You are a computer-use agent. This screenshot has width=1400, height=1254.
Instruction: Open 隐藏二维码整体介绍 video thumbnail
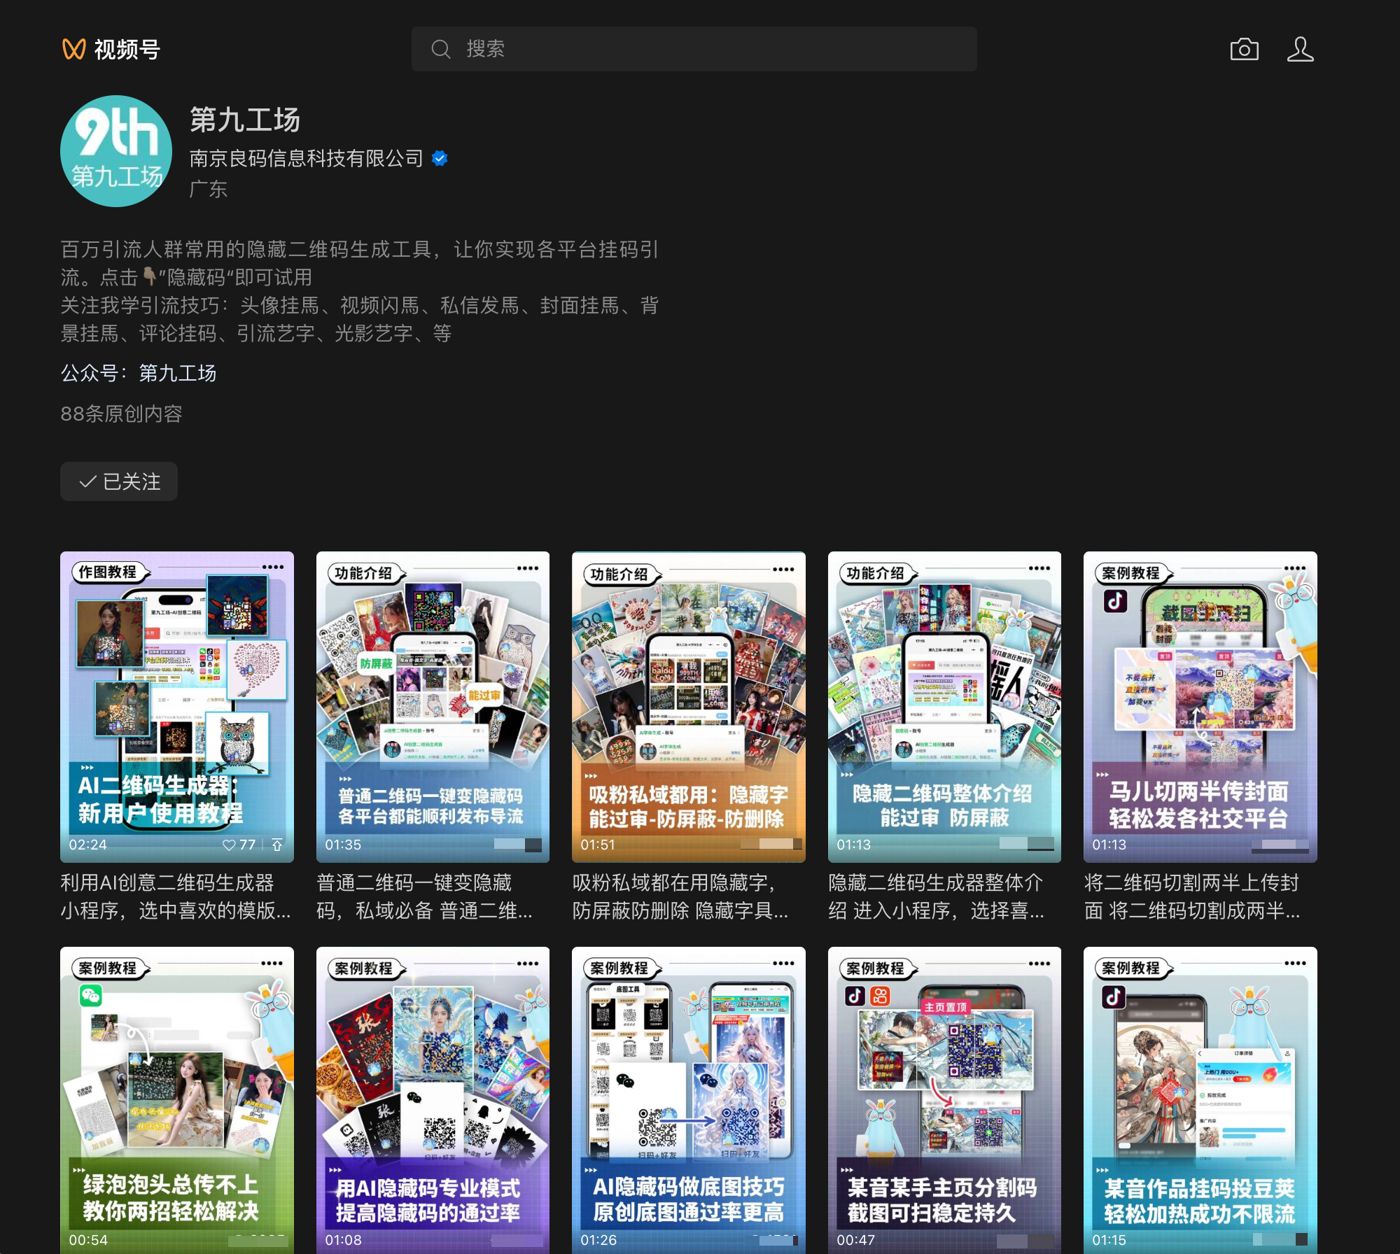pos(944,707)
